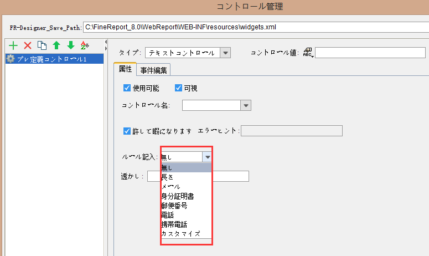The height and width of the screenshot is (256, 429).
Task: Open the コントロール名 dropdown arrow
Action: point(246,105)
